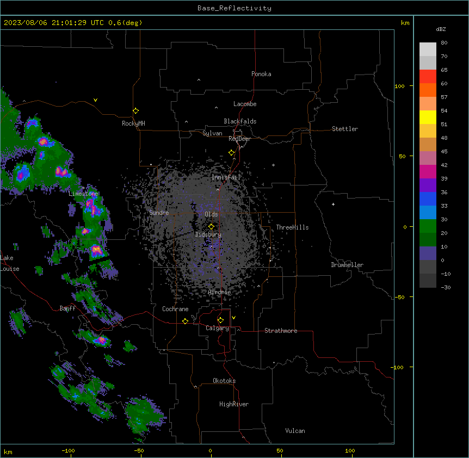This screenshot has width=469, height=458.
Task: Click the magenta 42 dBZ legend swatch
Action: point(428,171)
